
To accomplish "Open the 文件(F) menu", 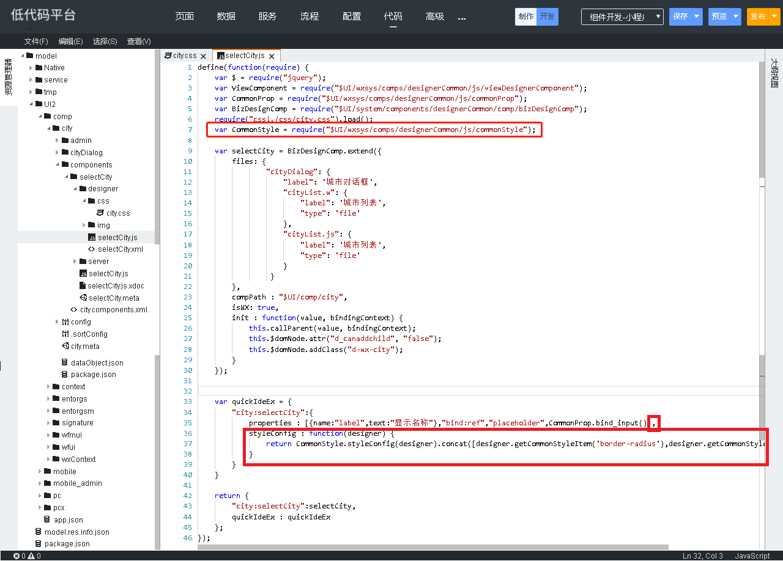I will coord(36,42).
